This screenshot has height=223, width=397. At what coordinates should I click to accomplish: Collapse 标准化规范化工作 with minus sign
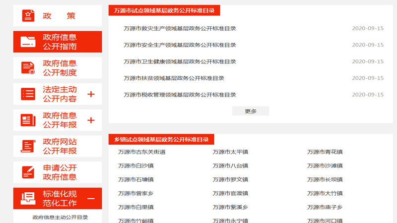coord(91,198)
